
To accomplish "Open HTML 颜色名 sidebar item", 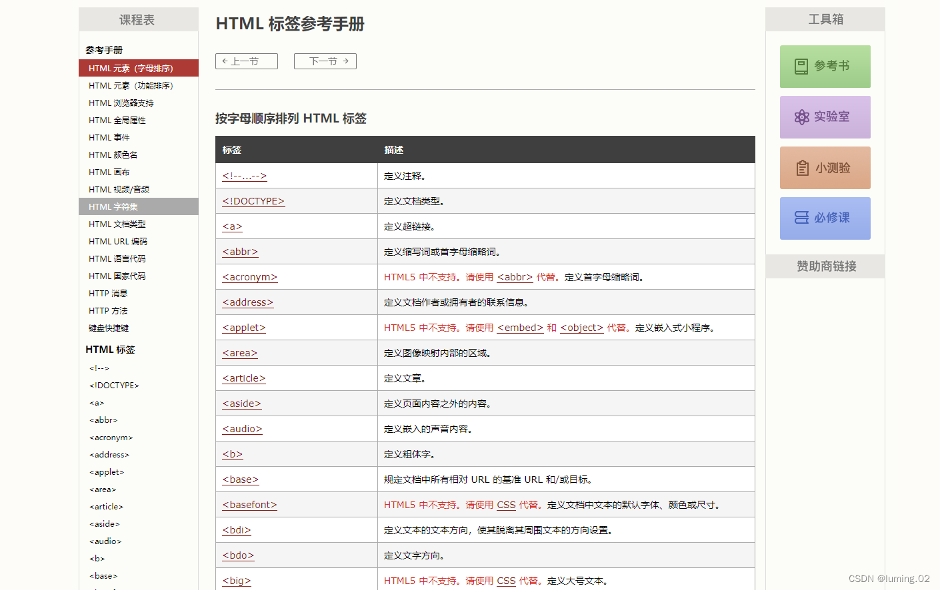I will click(x=139, y=154).
